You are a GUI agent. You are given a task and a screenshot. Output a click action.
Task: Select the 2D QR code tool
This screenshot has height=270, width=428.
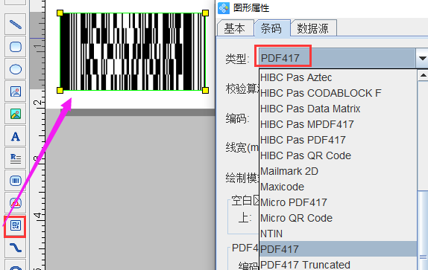(x=15, y=225)
